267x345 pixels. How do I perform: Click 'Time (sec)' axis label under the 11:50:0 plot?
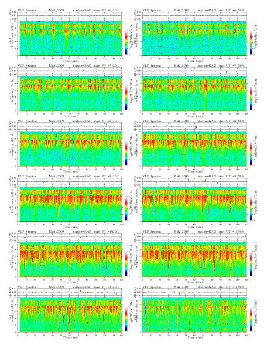[195, 337]
